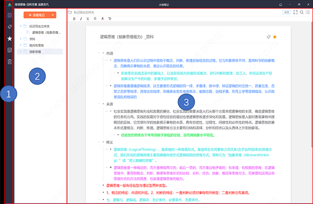Image resolution: width=313 pixels, height=204 pixels.
Task: Open the font color tool
Action: tap(102, 19)
